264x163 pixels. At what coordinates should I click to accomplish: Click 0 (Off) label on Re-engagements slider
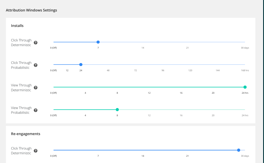[x=53, y=156]
